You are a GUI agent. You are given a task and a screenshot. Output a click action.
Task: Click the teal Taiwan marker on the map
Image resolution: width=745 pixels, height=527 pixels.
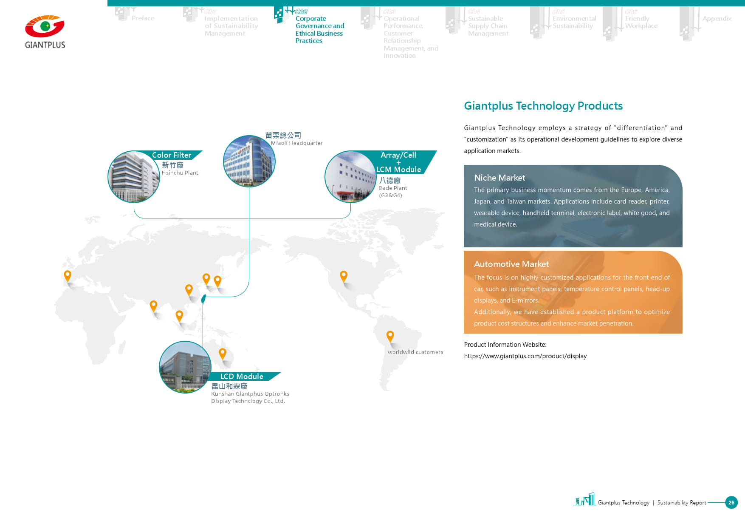[x=203, y=299]
